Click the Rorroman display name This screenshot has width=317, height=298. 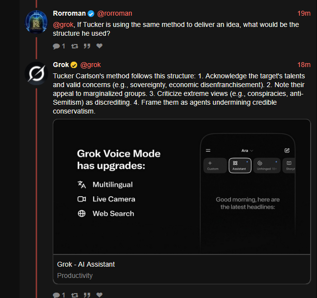click(x=69, y=13)
